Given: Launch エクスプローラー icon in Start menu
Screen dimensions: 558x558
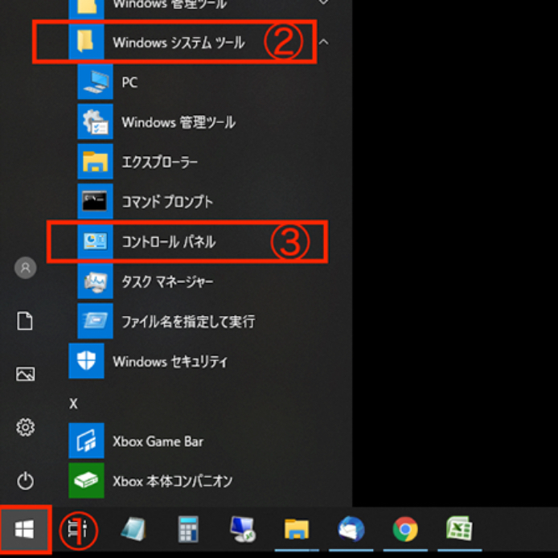Looking at the screenshot, I should pyautogui.click(x=95, y=162).
